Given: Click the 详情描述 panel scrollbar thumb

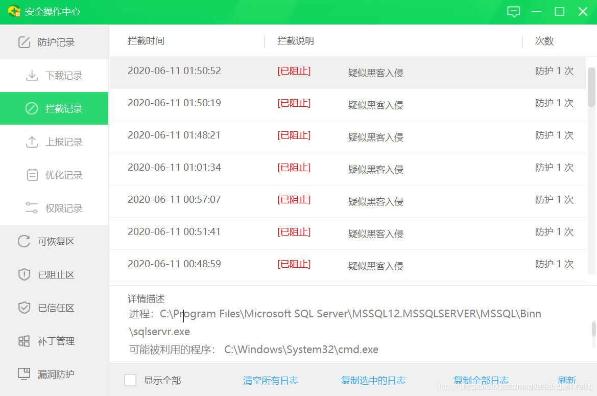Looking at the screenshot, I should click(593, 329).
